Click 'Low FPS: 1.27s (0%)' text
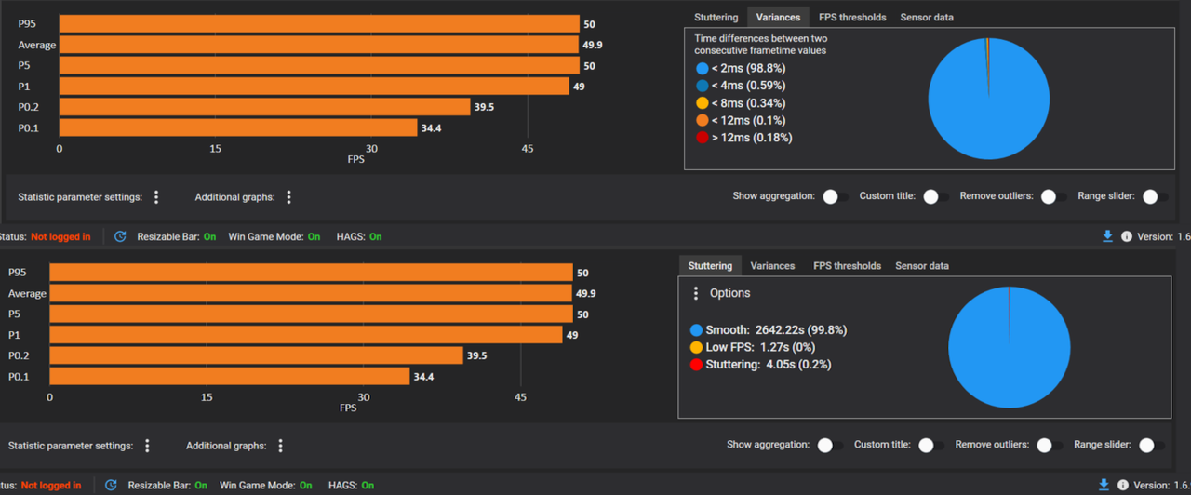This screenshot has height=495, width=1191. point(758,347)
